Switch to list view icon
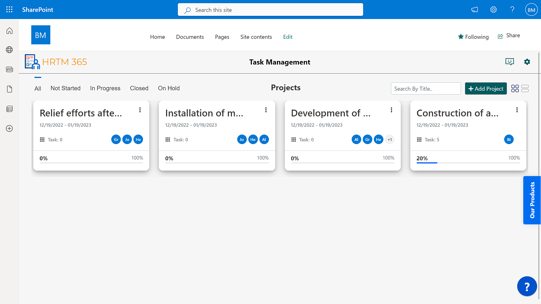Viewport: 541px width, 304px height. coord(525,89)
